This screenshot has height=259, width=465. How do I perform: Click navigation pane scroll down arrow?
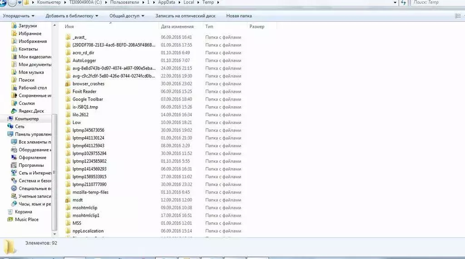[x=54, y=234]
